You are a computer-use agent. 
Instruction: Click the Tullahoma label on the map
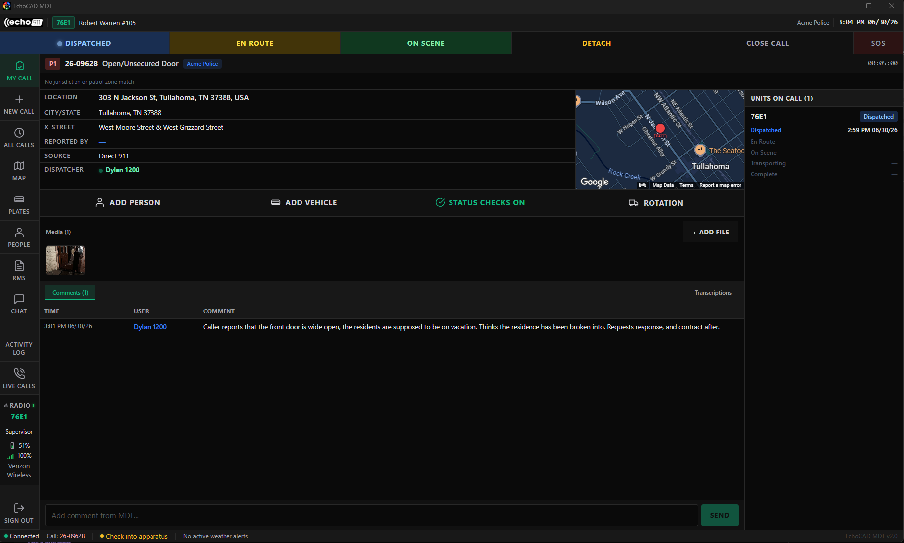(x=710, y=166)
